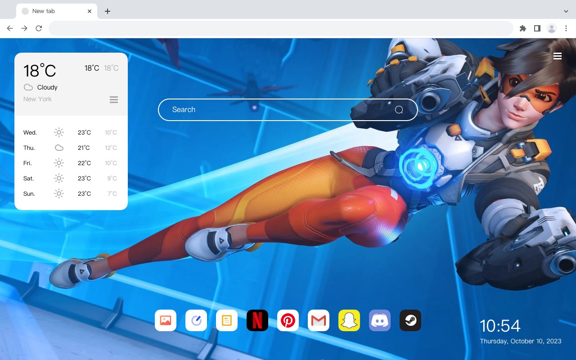Click the Cloudy condition text
This screenshot has height=360, width=576.
pos(47,87)
